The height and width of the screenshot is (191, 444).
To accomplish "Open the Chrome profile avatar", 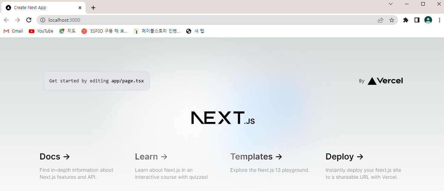I will click(428, 20).
